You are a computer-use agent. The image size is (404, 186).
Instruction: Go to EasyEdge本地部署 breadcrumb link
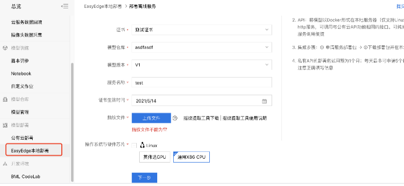(103, 6)
